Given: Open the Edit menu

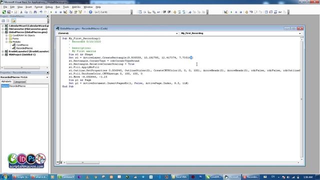Looking at the screenshot, I should (x=12, y=7).
